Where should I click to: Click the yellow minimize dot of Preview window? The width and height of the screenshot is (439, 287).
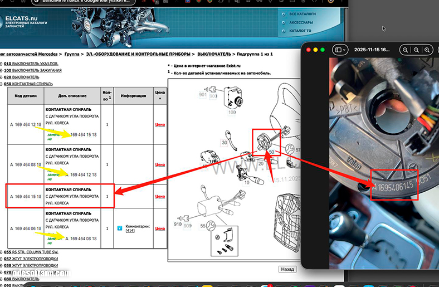click(315, 50)
